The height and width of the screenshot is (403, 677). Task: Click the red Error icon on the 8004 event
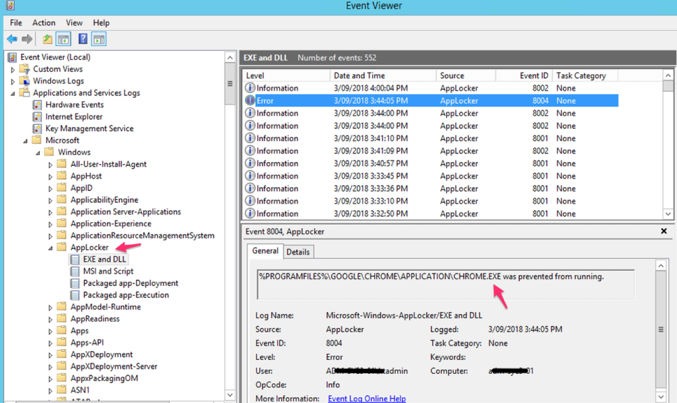coord(250,100)
